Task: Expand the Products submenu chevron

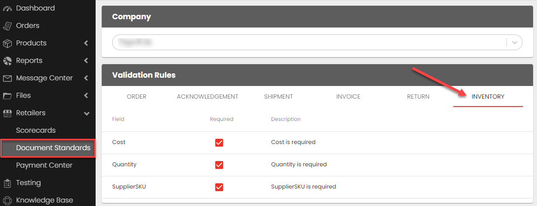Action: point(86,43)
